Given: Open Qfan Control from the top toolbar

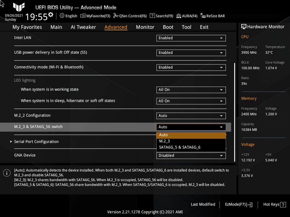Looking at the screenshot, I should tap(130, 16).
